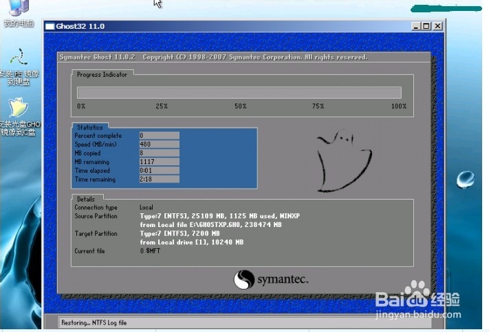Click the progress indicator bar
Viewport: 489px width, 332px height.
pyautogui.click(x=239, y=93)
